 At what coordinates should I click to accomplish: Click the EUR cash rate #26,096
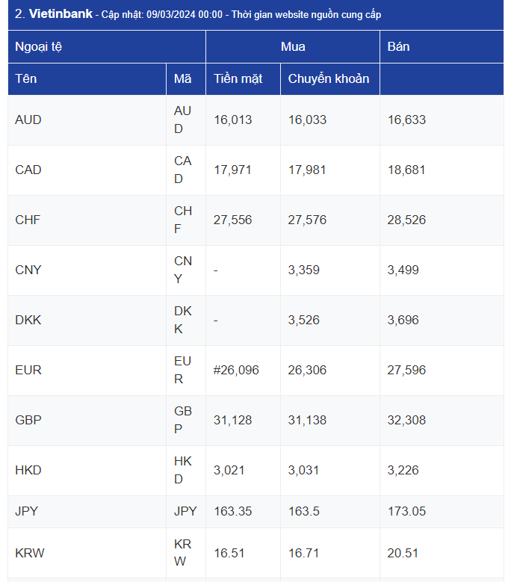pos(236,370)
